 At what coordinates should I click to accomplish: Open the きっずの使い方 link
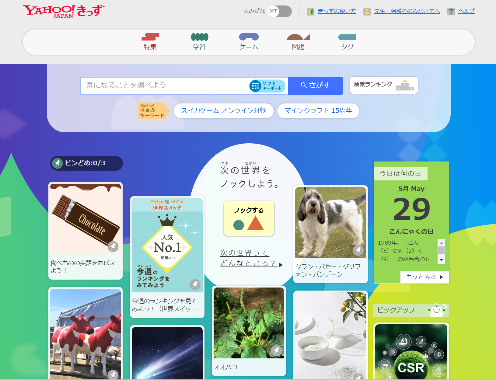tap(337, 11)
